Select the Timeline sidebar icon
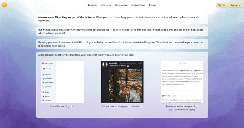Screen dimensions: 244x128 [43, 75]
